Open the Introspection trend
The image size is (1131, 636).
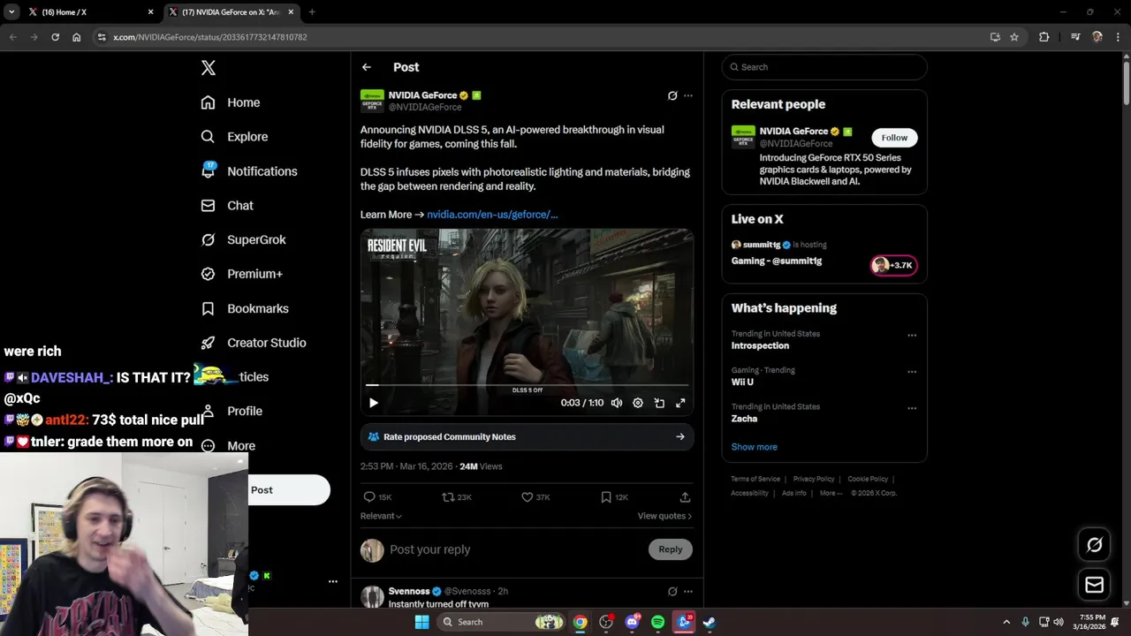[760, 345]
